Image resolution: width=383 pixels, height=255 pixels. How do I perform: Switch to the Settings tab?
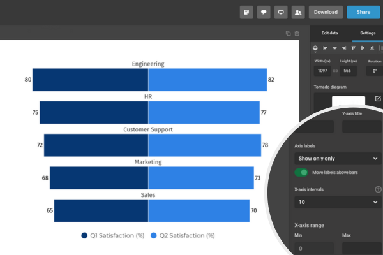tap(368, 33)
